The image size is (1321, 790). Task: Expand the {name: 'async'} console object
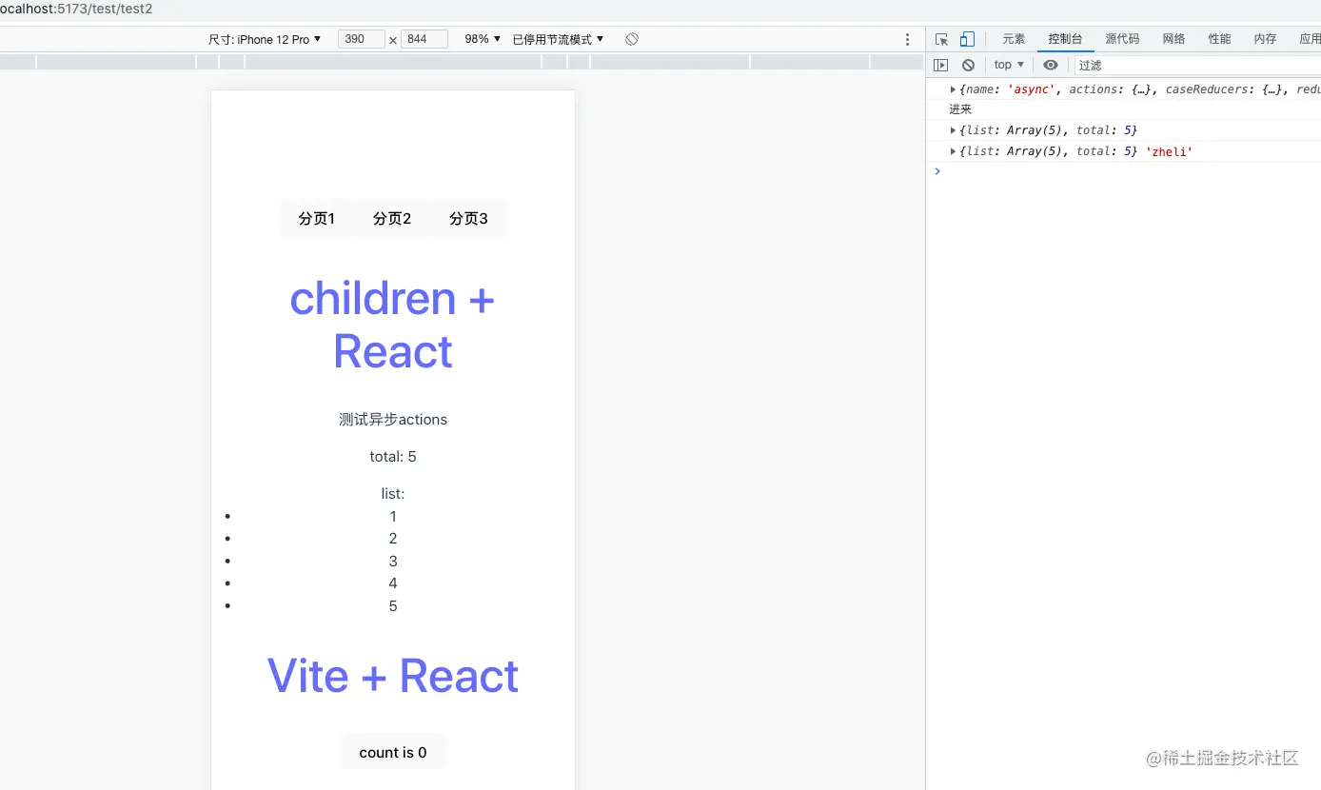coord(954,89)
